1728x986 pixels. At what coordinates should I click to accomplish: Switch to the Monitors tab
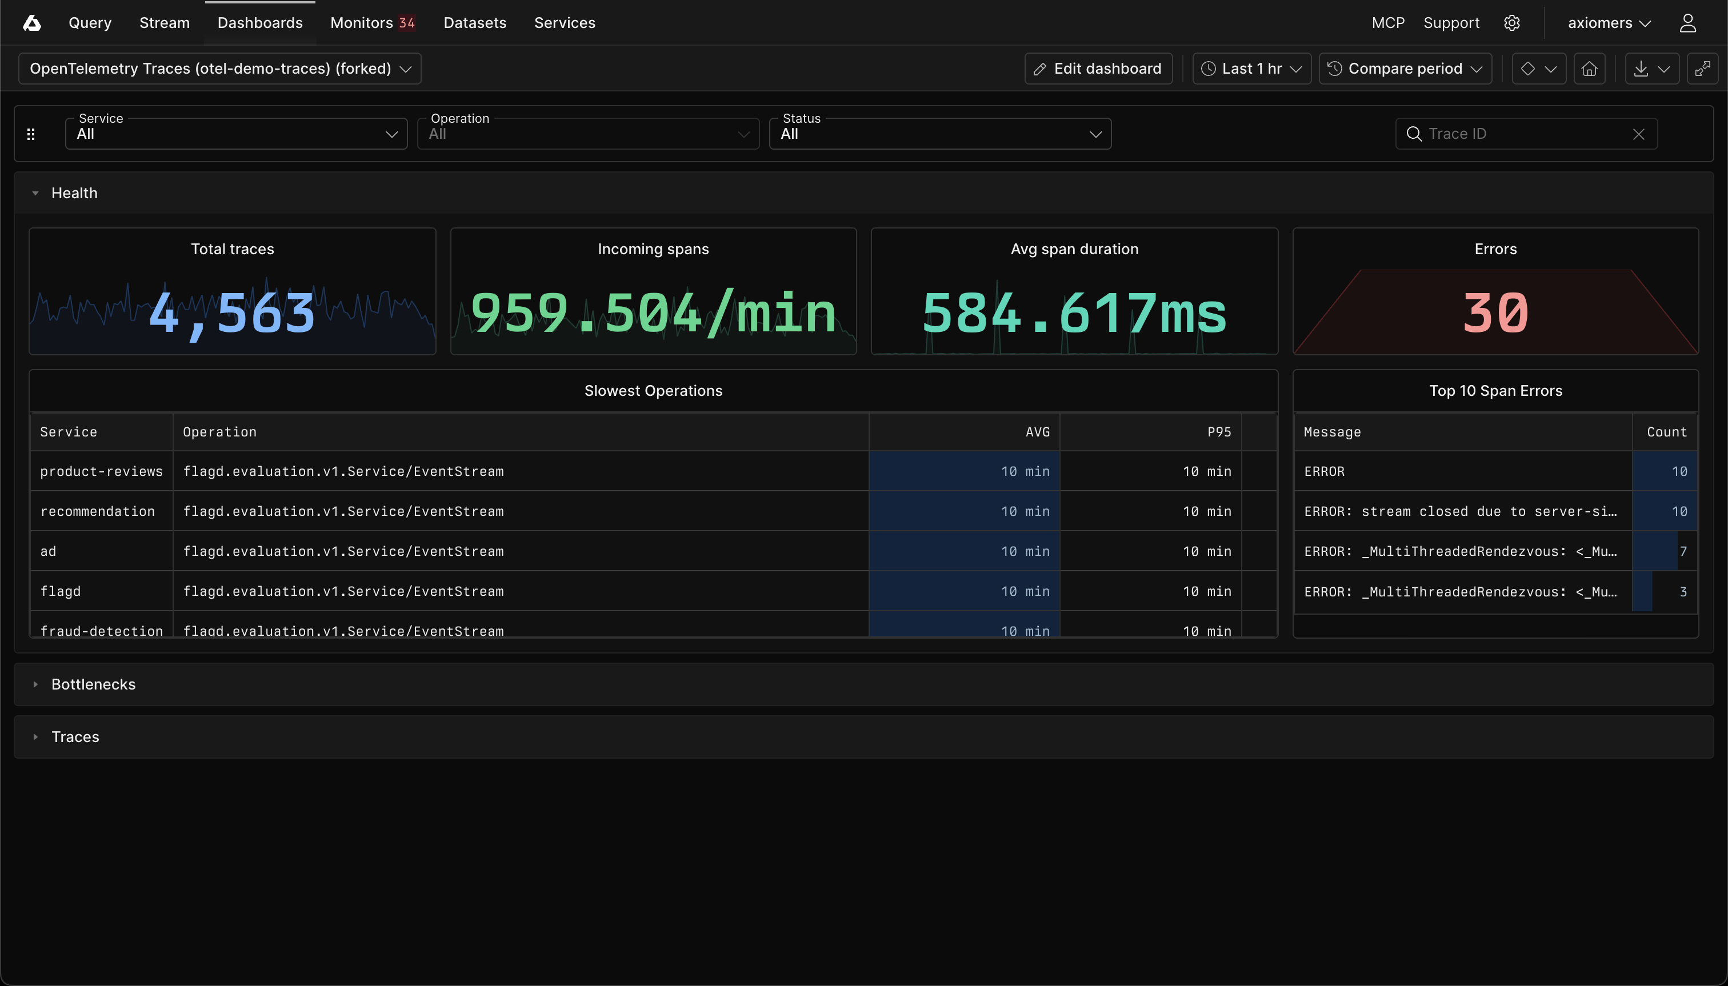point(373,23)
